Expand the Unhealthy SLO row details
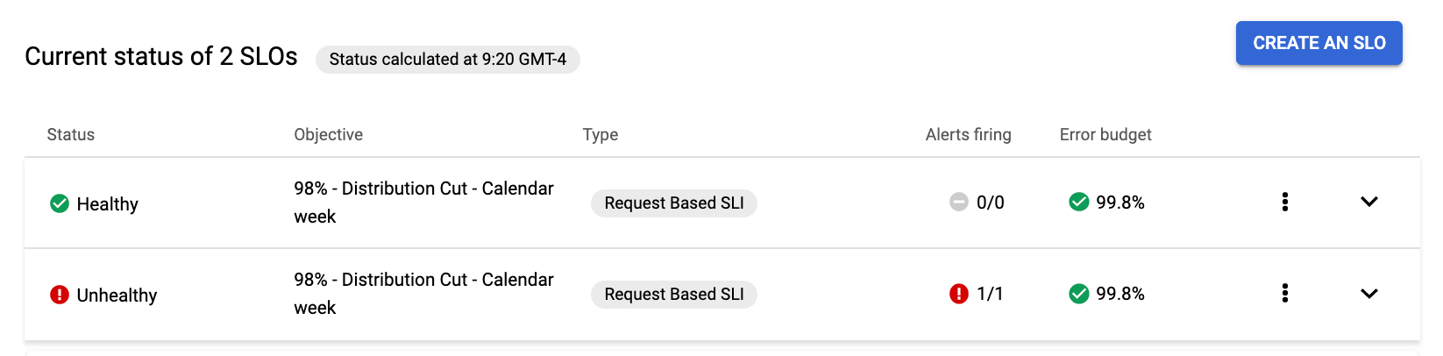The width and height of the screenshot is (1443, 356). [1369, 294]
